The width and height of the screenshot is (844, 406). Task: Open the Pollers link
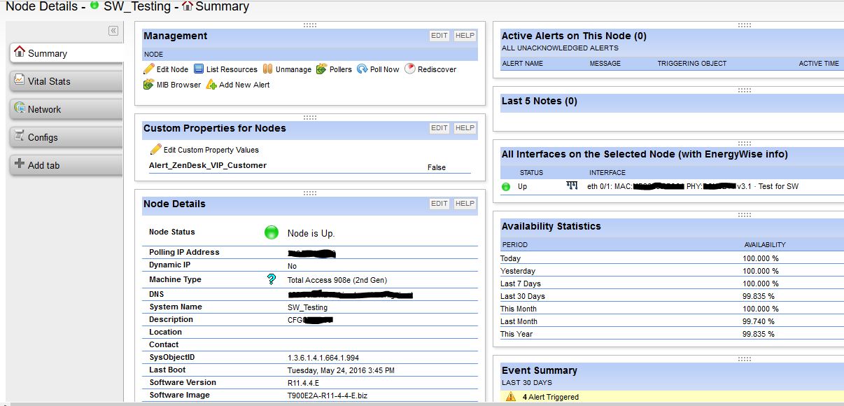coord(341,69)
